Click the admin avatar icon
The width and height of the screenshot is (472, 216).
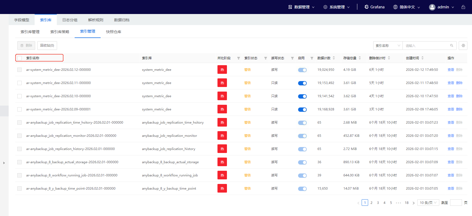[432, 7]
